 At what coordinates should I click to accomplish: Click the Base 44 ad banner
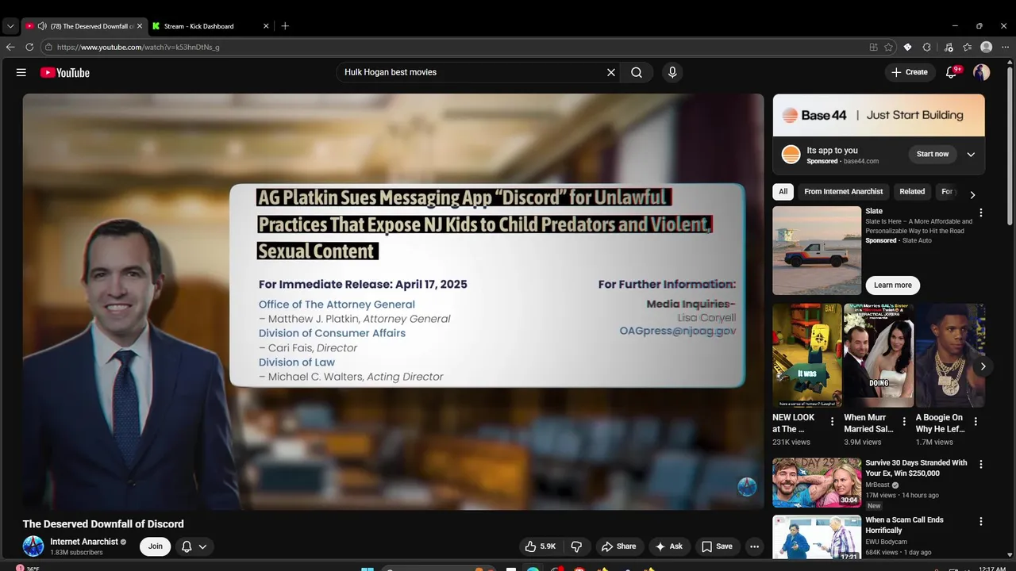click(879, 115)
